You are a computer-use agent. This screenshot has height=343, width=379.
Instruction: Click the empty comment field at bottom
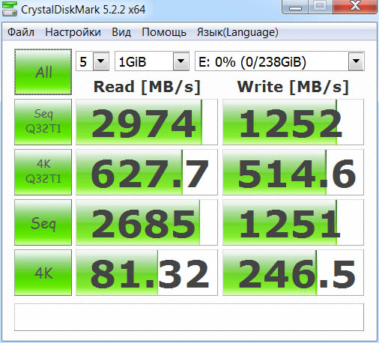point(189,317)
